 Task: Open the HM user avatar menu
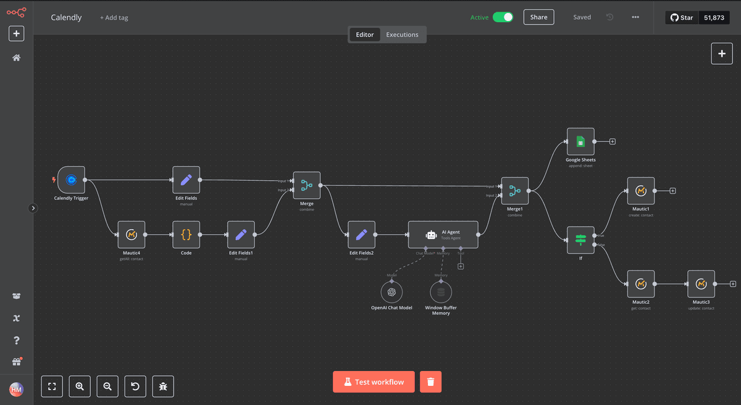tap(17, 390)
